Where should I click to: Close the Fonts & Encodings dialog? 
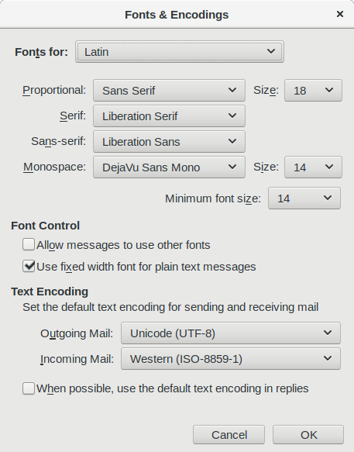(340, 14)
